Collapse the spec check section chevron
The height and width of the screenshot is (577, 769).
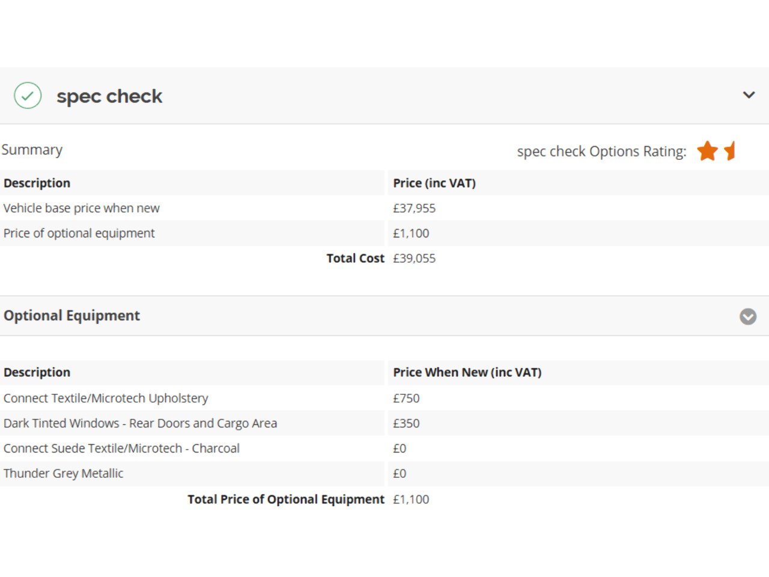click(x=749, y=95)
